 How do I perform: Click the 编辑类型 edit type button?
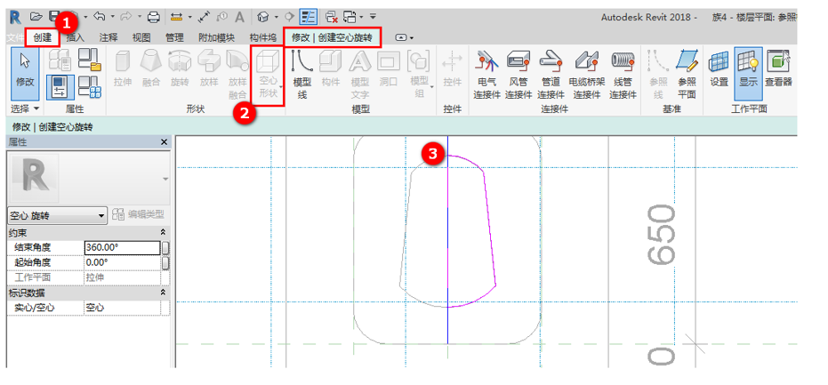click(139, 214)
